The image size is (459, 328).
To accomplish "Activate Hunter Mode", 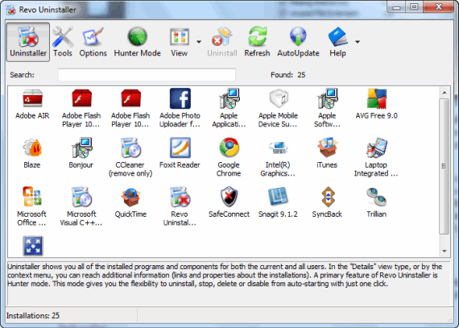I will pos(137,42).
